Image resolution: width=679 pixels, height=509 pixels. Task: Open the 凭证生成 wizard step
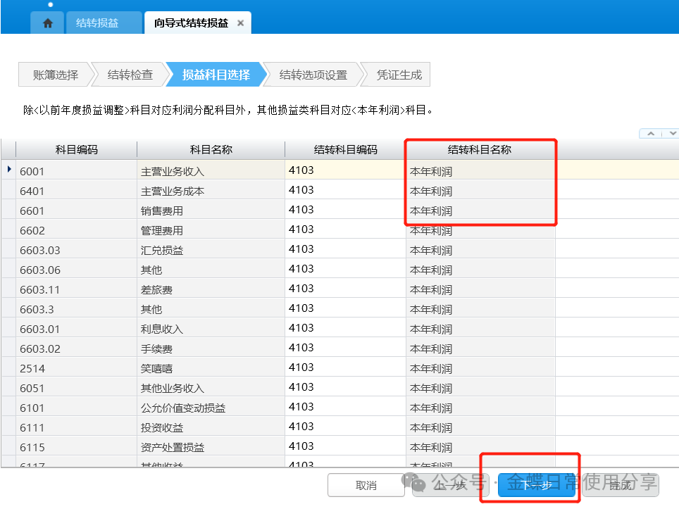[398, 75]
